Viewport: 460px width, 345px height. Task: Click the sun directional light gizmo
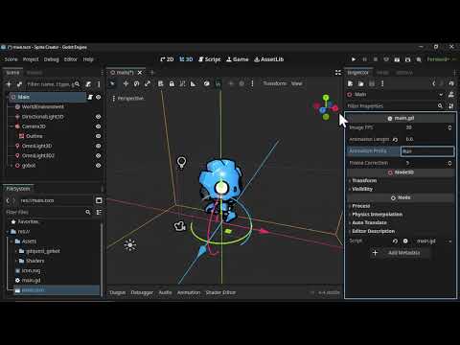pos(130,245)
